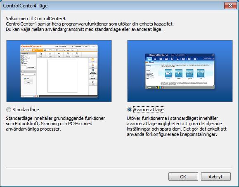239x187 pixels.
Task: Click the Avancerat läge label text
Action: pyautogui.click(x=149, y=110)
